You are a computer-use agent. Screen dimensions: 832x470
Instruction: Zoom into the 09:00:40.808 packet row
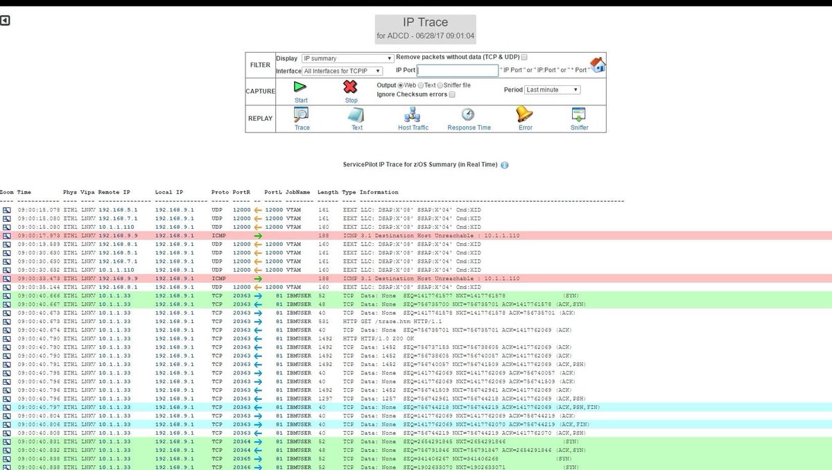(x=7, y=433)
